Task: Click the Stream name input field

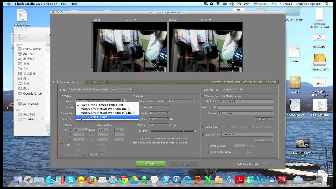Action: [x=245, y=113]
